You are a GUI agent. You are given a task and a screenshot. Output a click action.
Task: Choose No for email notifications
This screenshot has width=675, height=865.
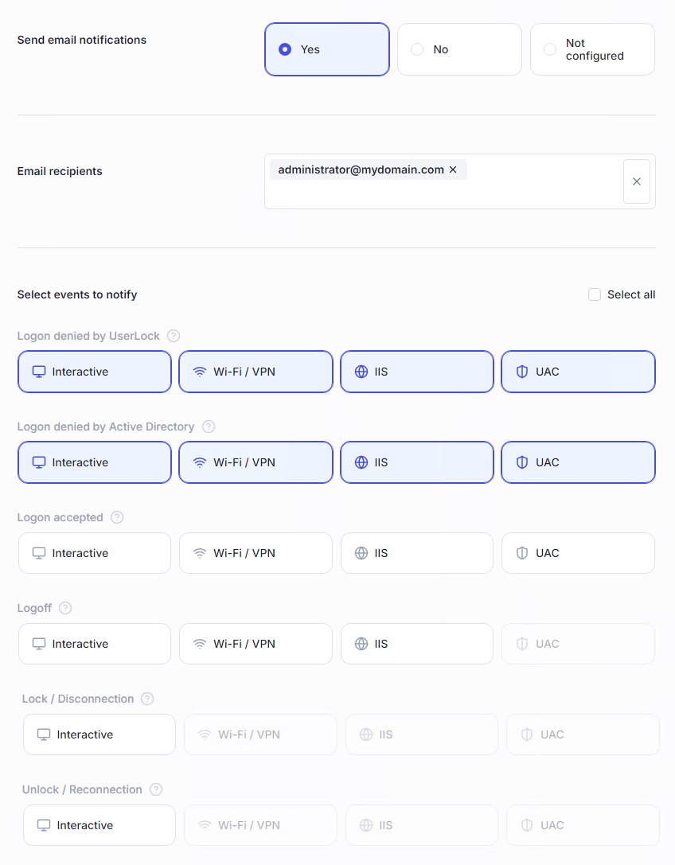tap(459, 49)
